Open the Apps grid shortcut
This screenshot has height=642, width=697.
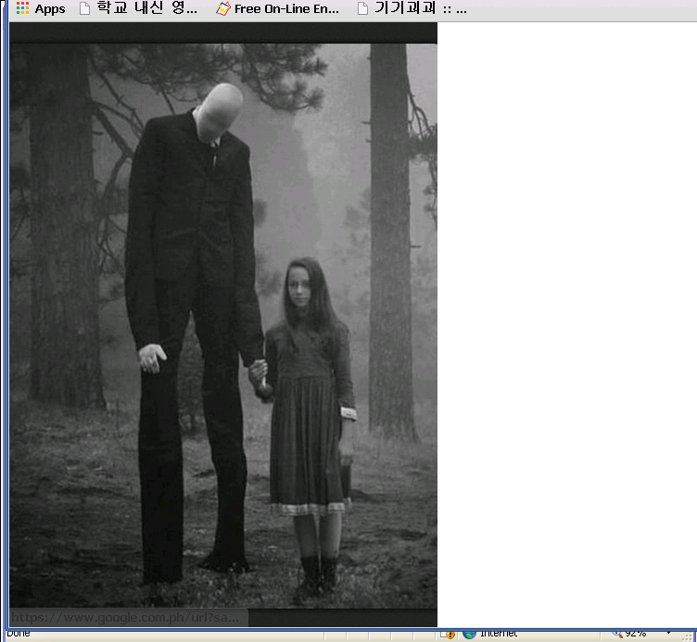[x=41, y=8]
